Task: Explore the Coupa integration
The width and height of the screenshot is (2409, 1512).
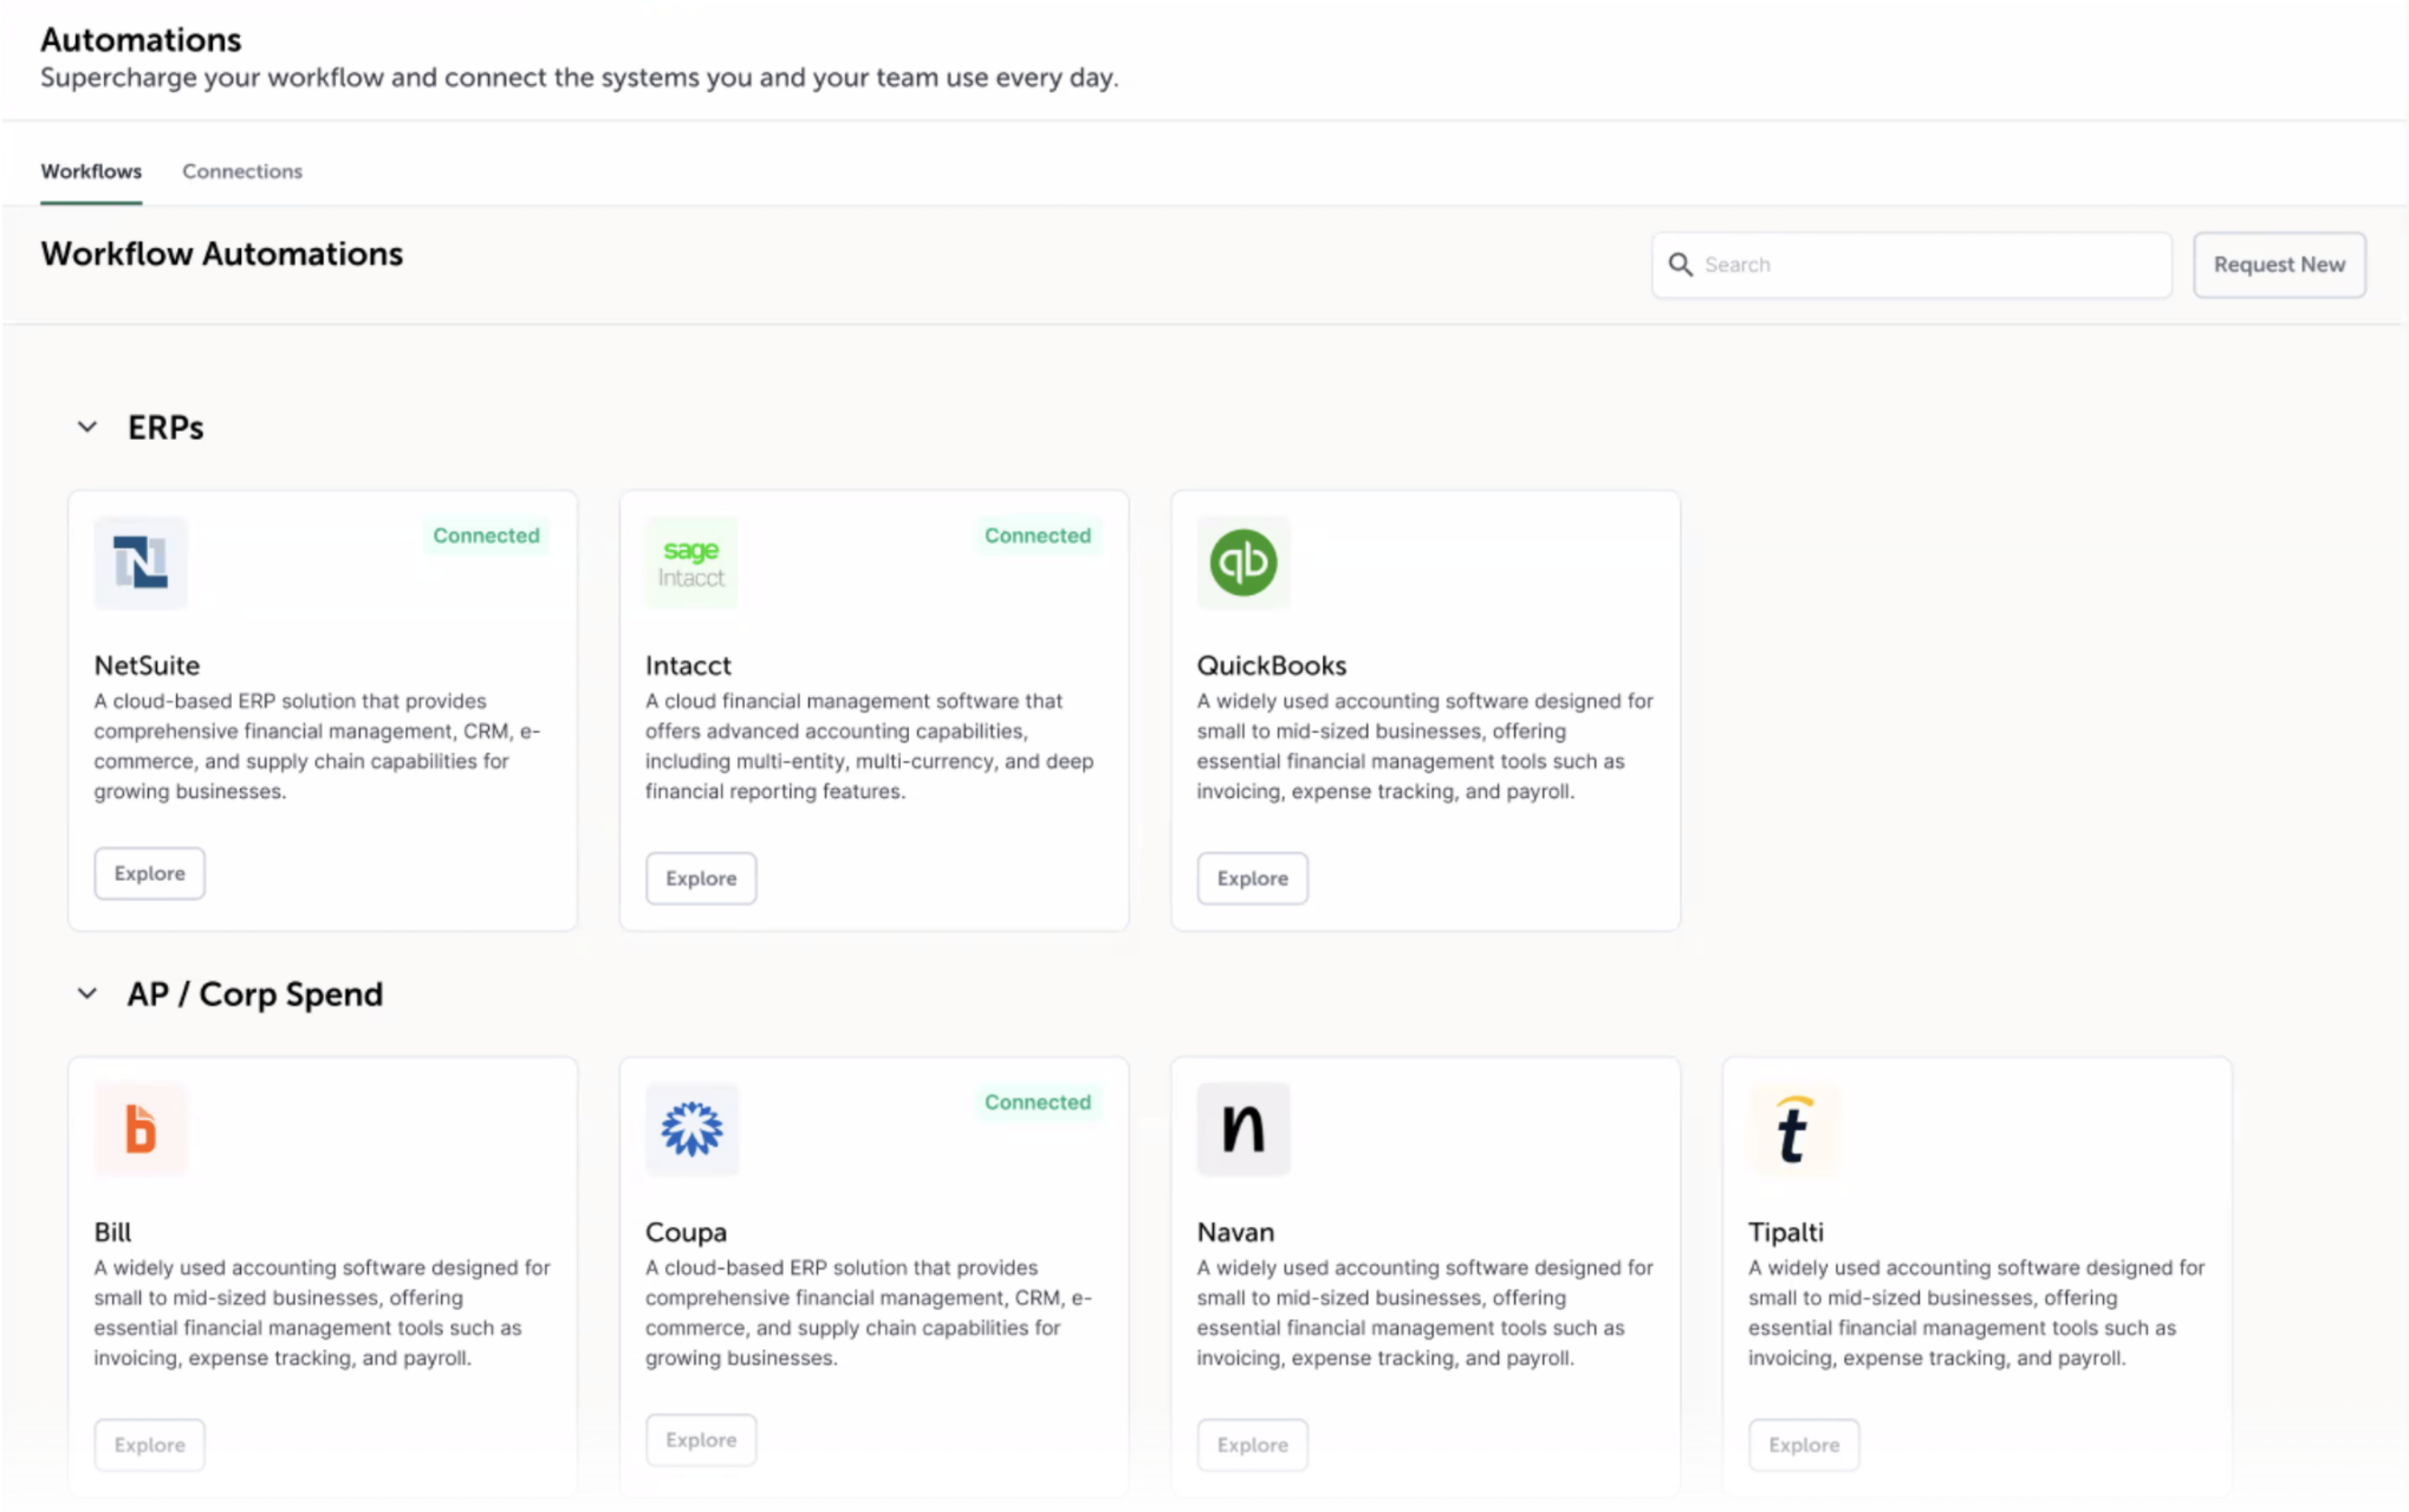Action: pyautogui.click(x=701, y=1440)
